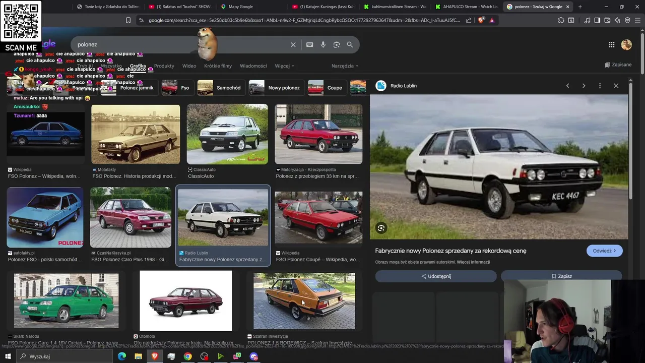Focus the browser address bar URL
645x363 pixels.
pos(304,20)
